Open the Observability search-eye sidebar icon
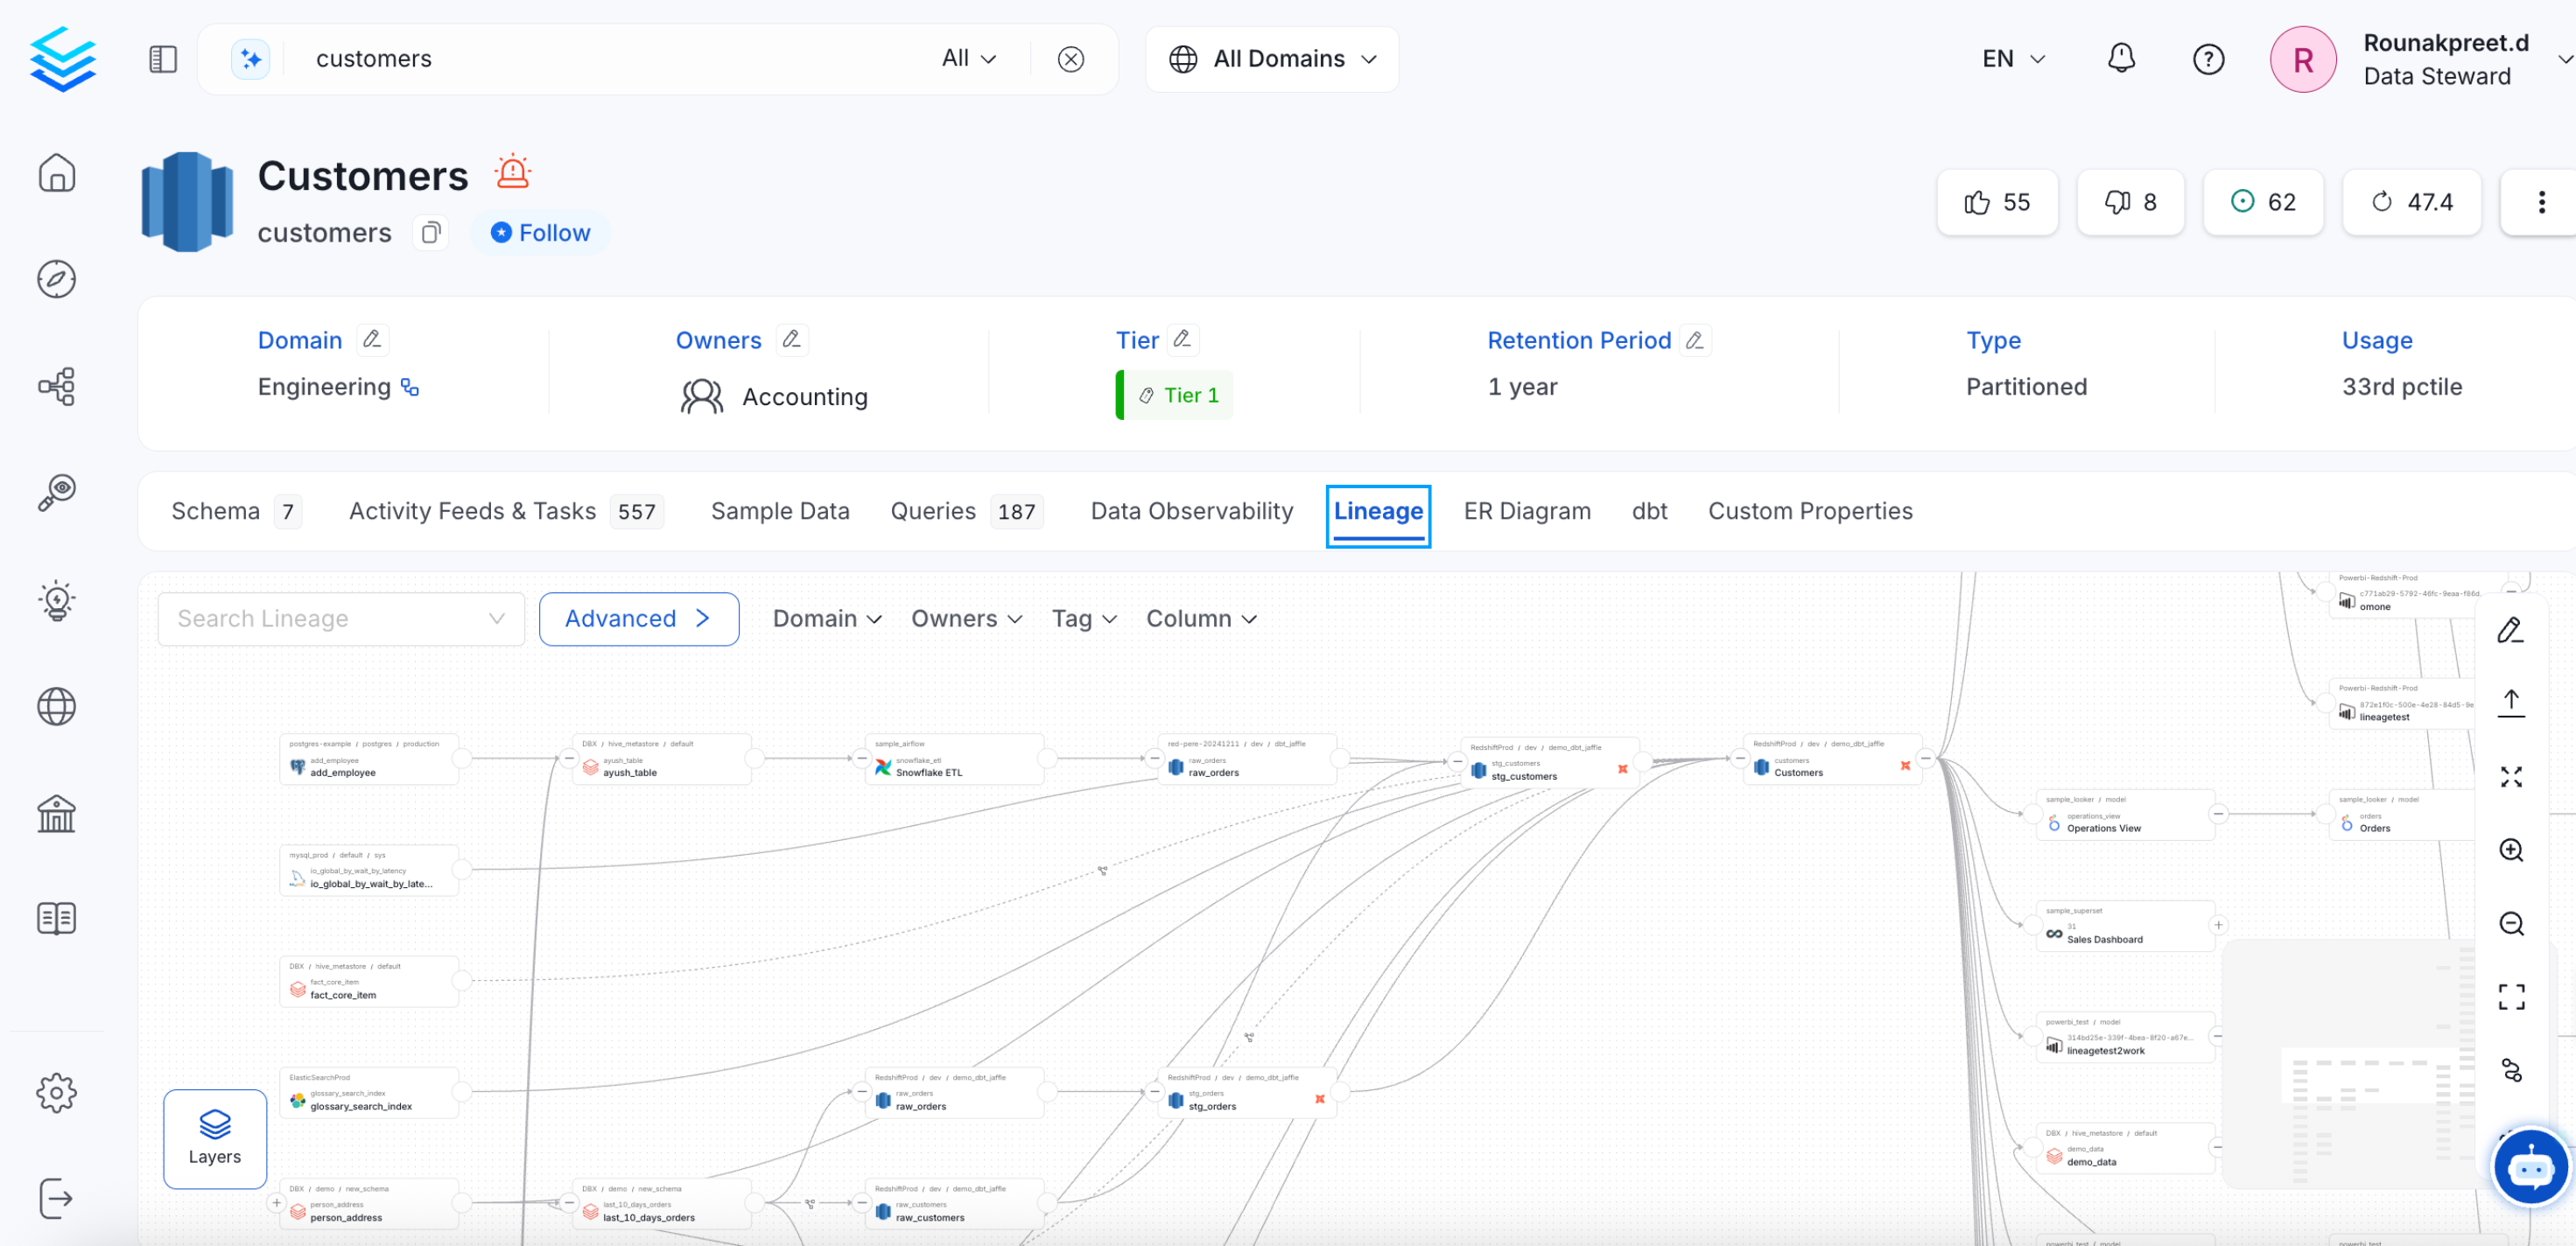 click(57, 492)
